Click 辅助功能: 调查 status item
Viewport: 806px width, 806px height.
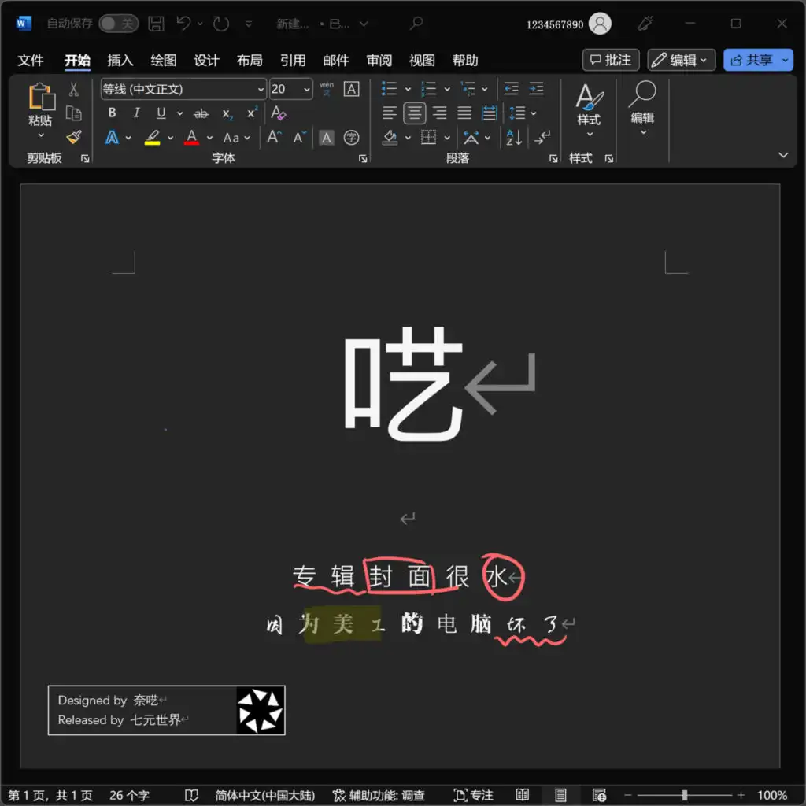pyautogui.click(x=379, y=795)
